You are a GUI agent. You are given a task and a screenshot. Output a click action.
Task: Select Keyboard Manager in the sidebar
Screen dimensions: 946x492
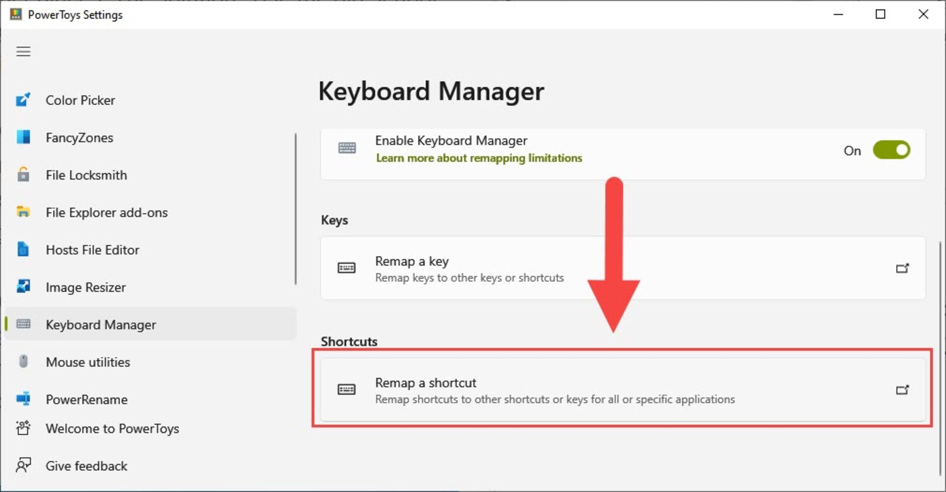[101, 325]
